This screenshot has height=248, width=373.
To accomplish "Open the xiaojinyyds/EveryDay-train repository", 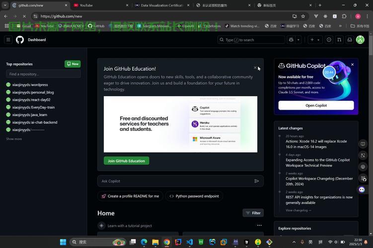I will click(34, 107).
